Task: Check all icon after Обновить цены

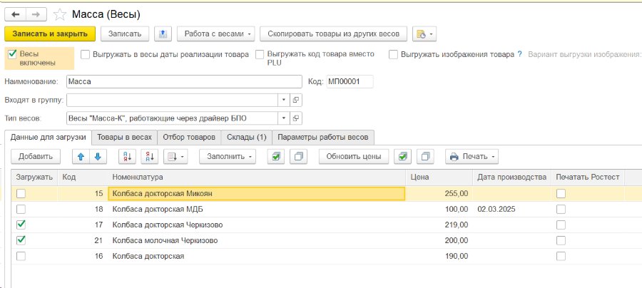Action: pos(402,156)
